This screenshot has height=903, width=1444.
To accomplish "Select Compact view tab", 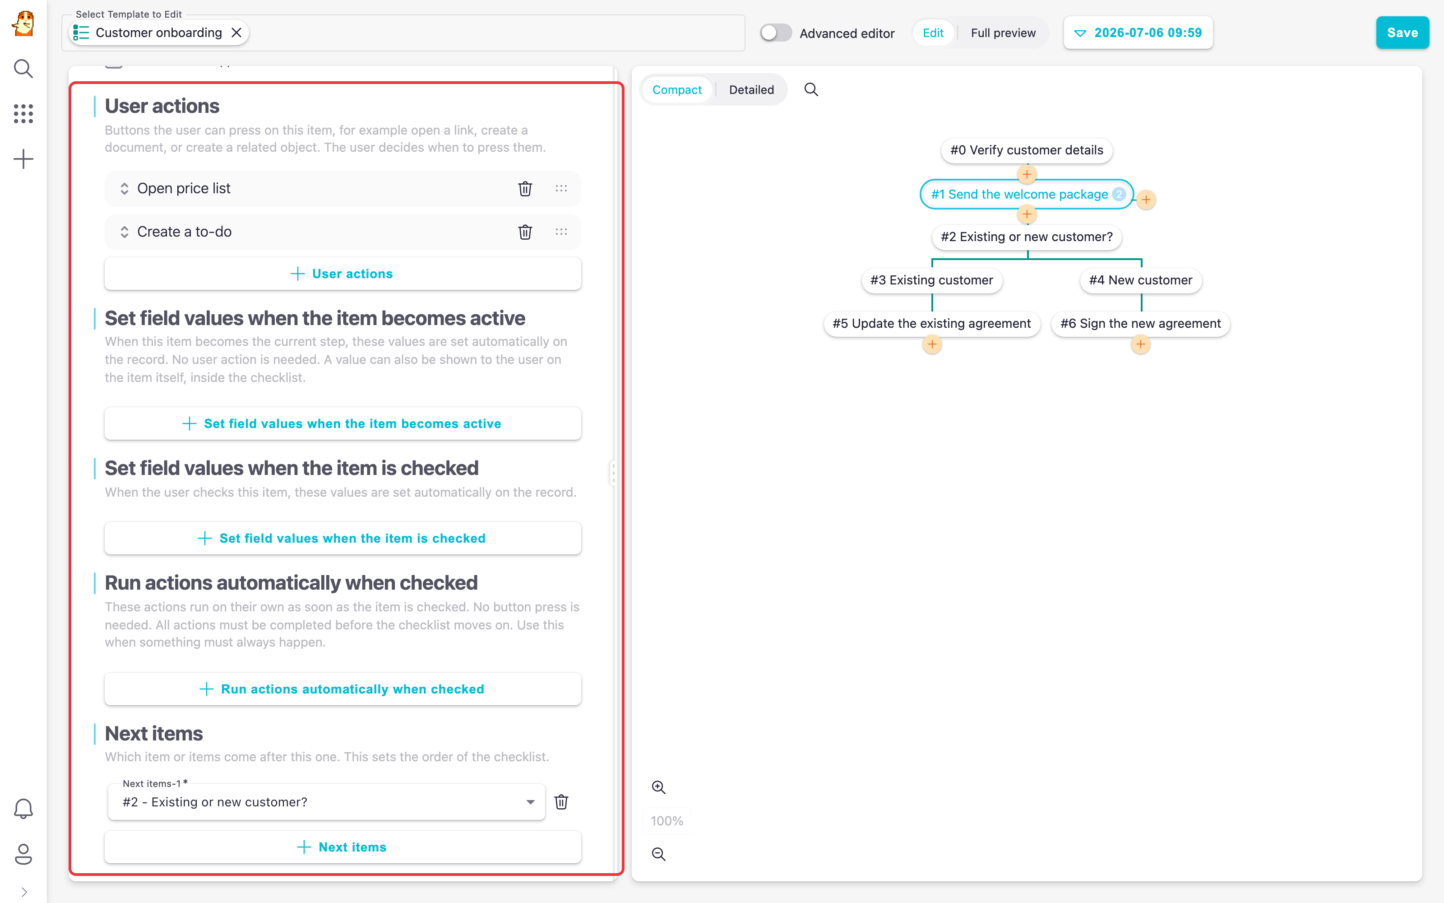I will [677, 89].
